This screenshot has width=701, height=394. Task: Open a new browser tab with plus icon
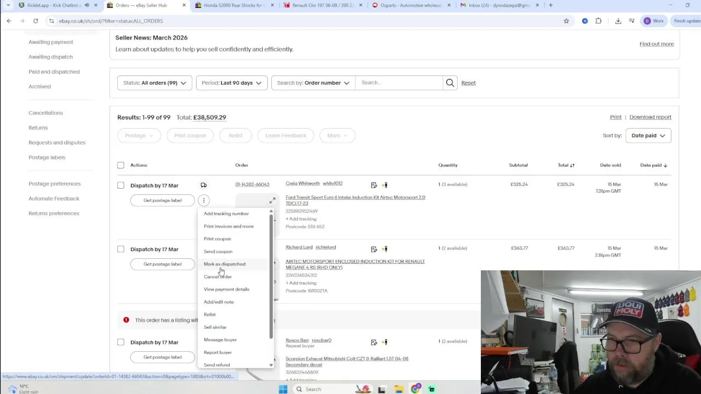click(x=551, y=5)
